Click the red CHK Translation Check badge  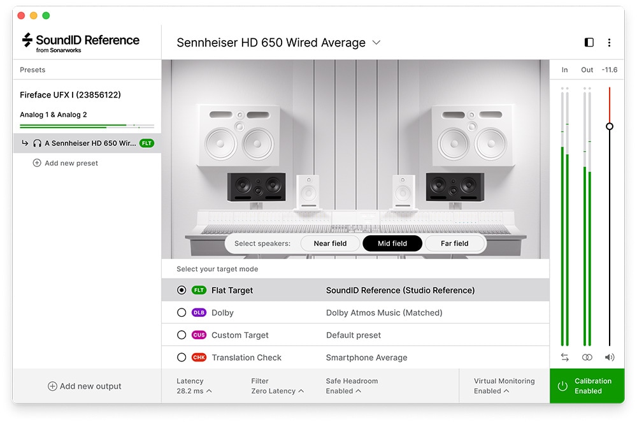tap(199, 358)
